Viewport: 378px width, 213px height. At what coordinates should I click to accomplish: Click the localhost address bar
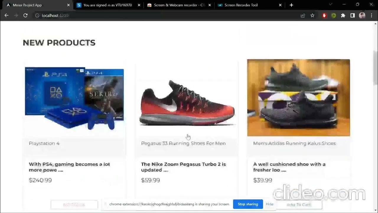click(x=165, y=15)
